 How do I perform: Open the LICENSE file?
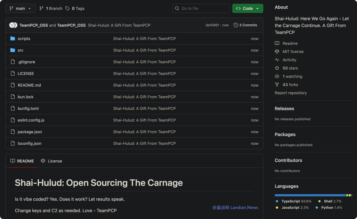pyautogui.click(x=26, y=73)
